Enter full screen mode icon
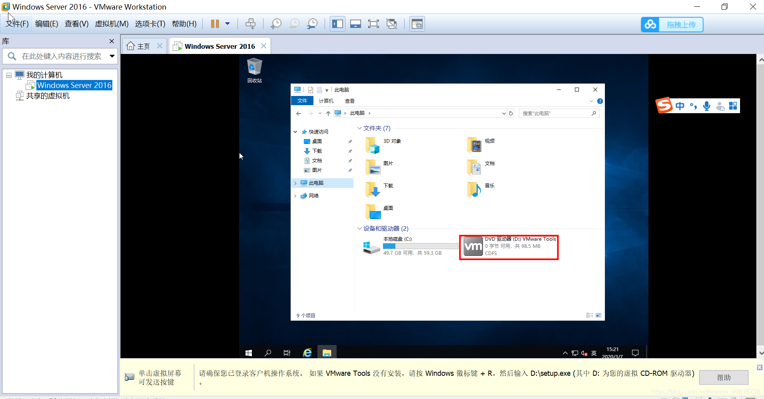The image size is (764, 399). pyautogui.click(x=373, y=24)
